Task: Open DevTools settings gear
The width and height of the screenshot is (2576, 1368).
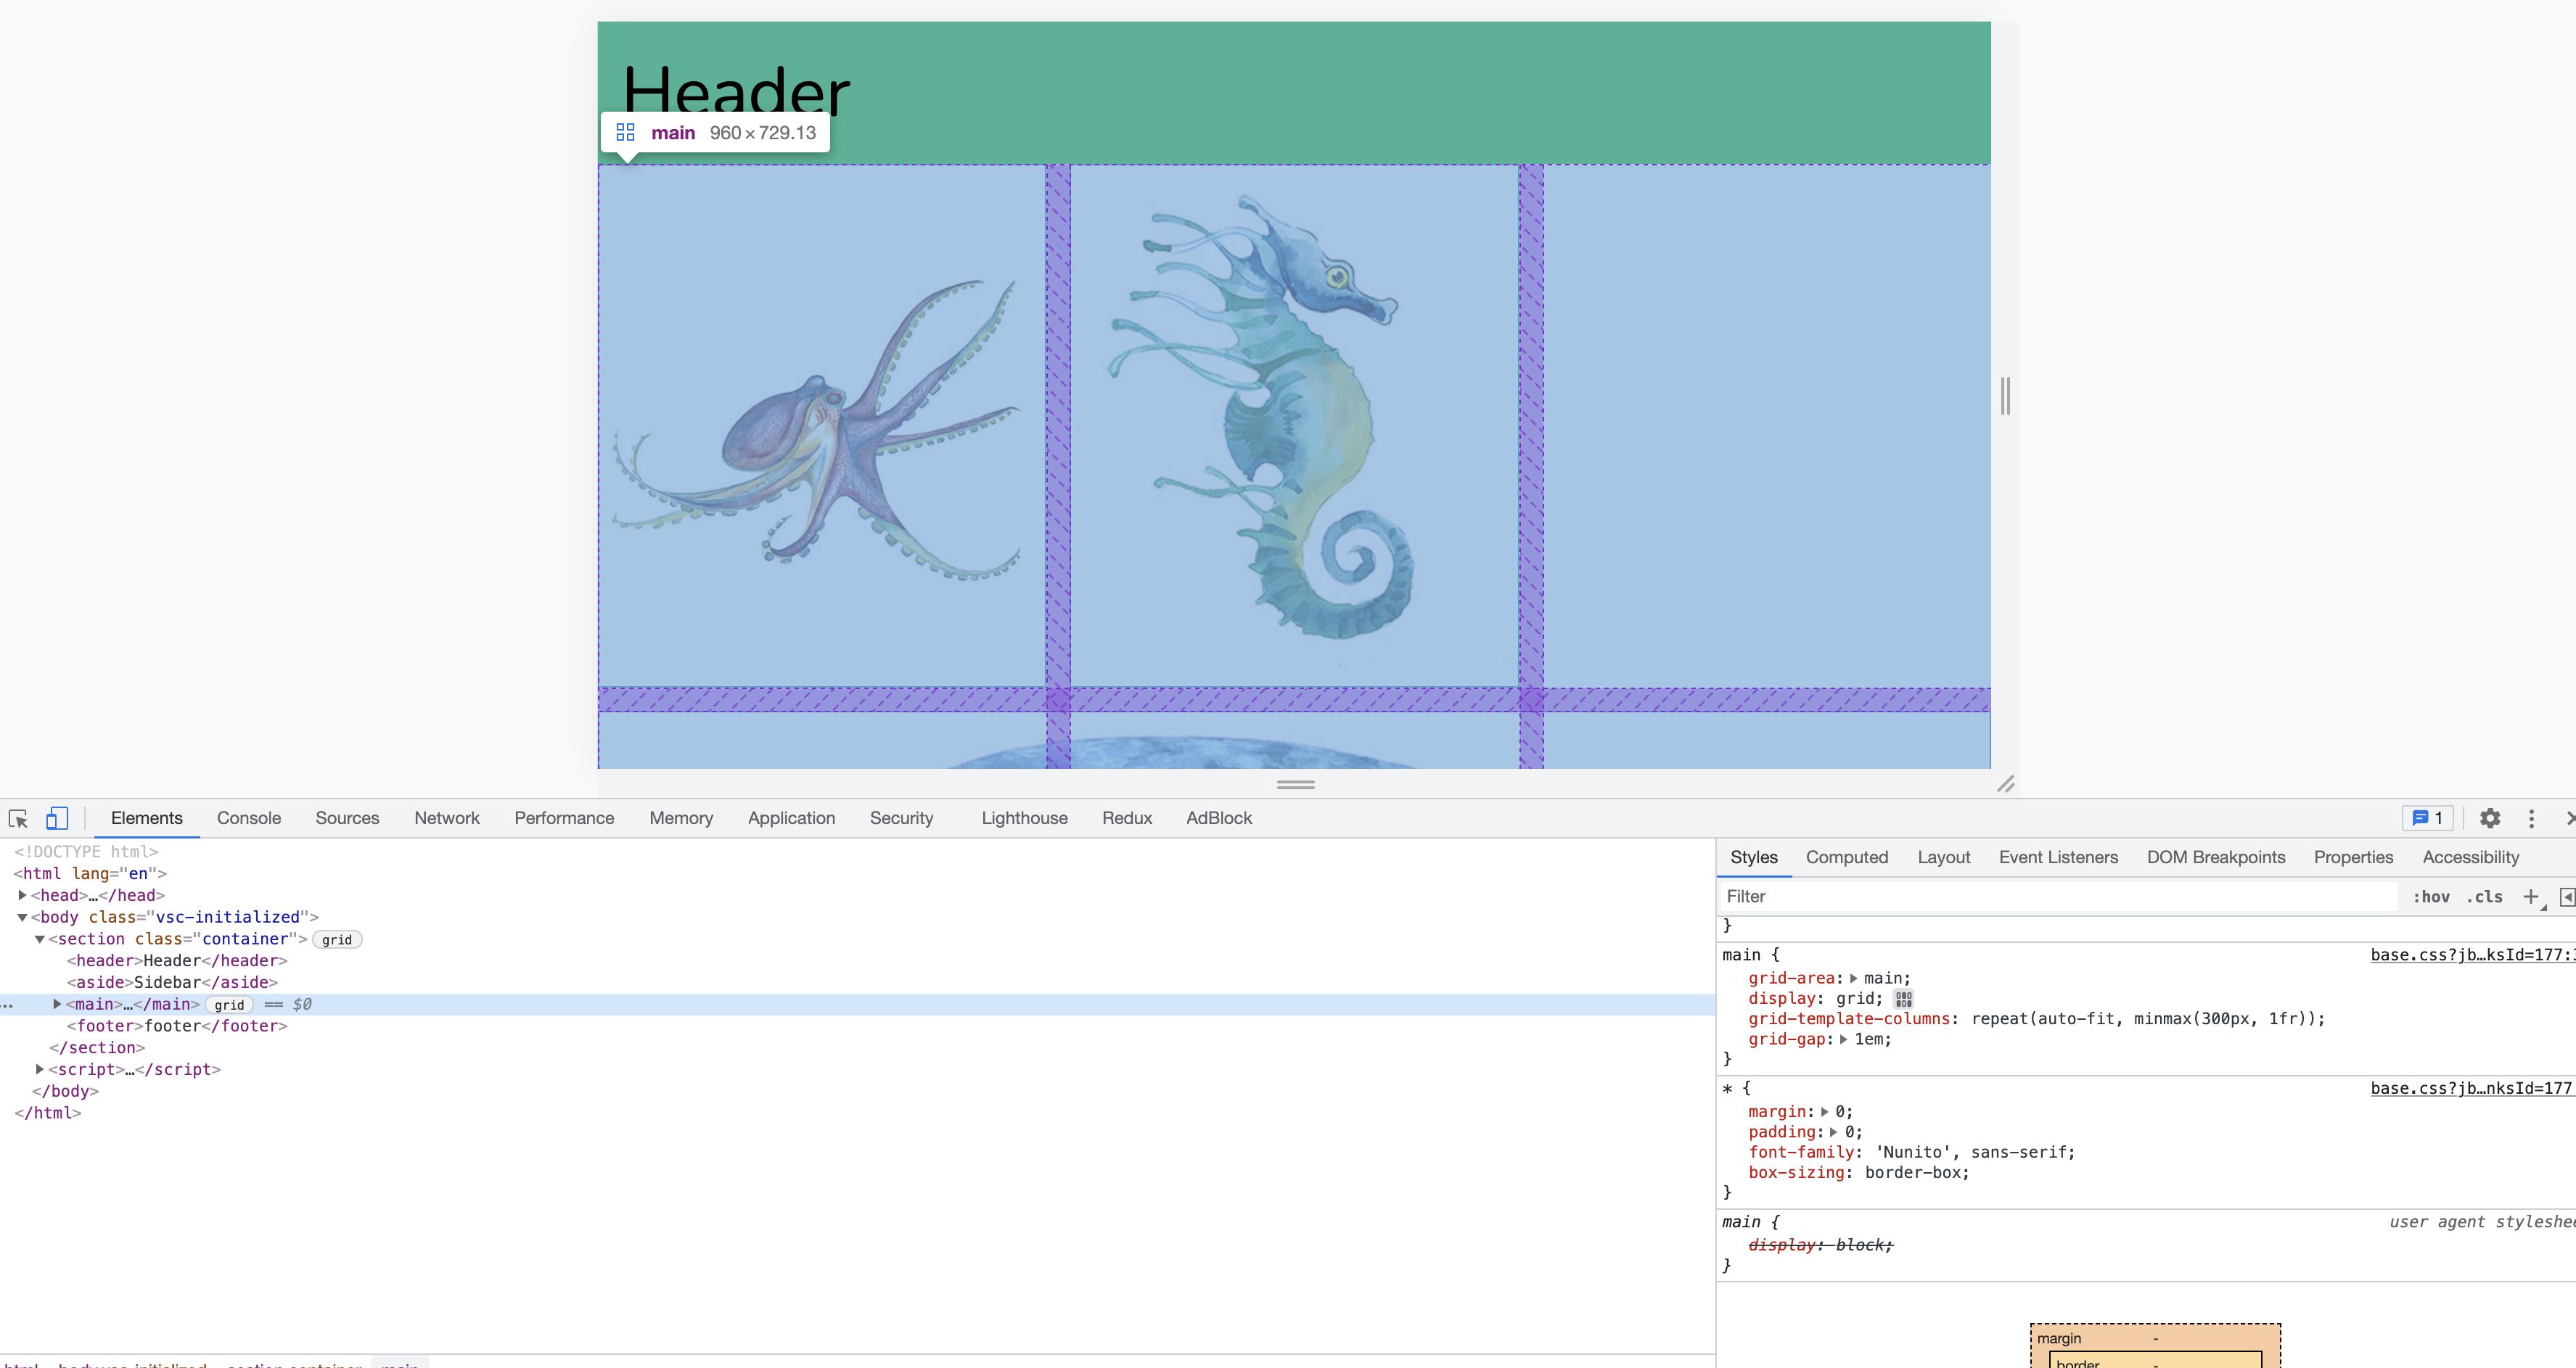Action: coord(2490,818)
